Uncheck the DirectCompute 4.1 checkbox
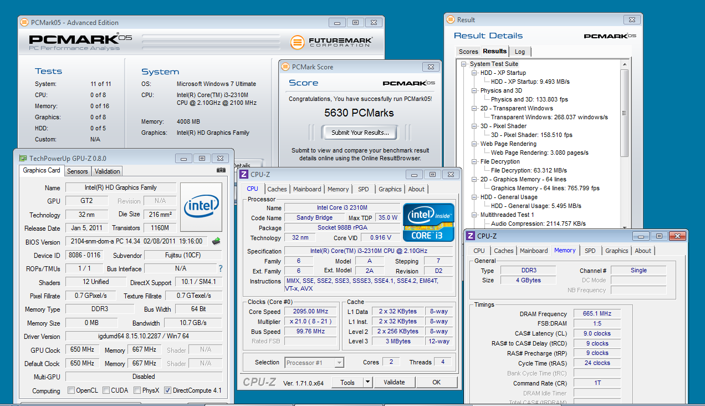 pyautogui.click(x=167, y=390)
